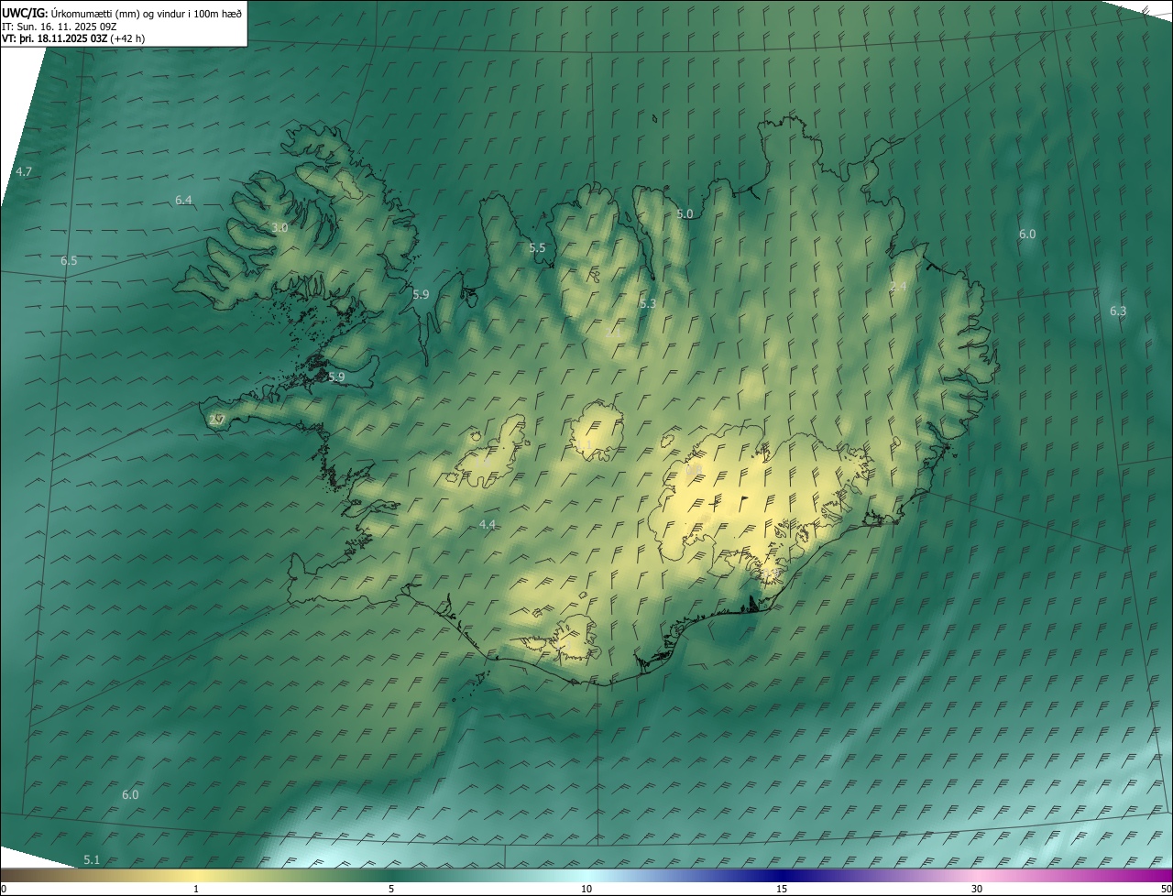Select the 5.0 value label
1173x896 pixels.
685,213
